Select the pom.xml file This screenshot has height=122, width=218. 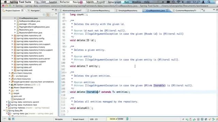coord(18,96)
